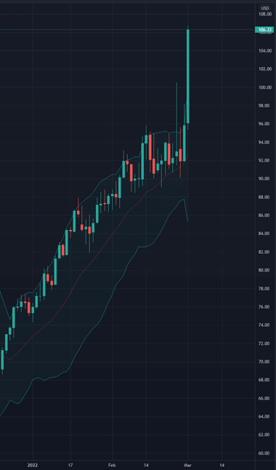276x470 pixels.
Task: Select the tall green candle reaching 106
Action: pos(188,76)
